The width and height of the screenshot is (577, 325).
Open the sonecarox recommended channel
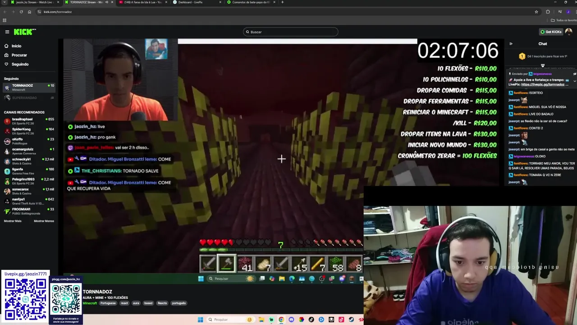[x=29, y=191]
